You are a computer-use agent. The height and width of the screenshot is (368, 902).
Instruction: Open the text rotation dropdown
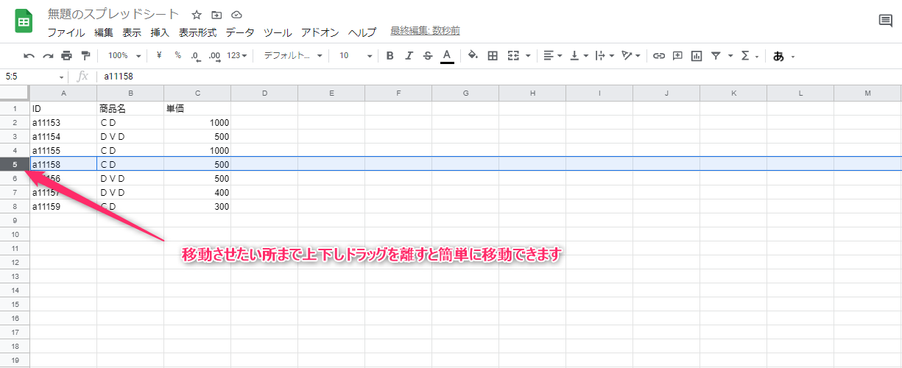(631, 55)
